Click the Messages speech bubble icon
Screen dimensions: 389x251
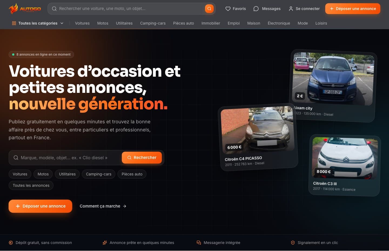pos(256,9)
